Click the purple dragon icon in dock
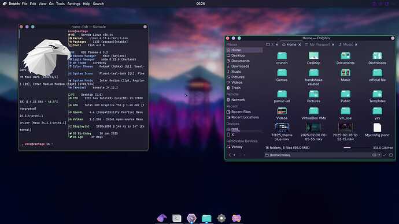 click(161, 218)
